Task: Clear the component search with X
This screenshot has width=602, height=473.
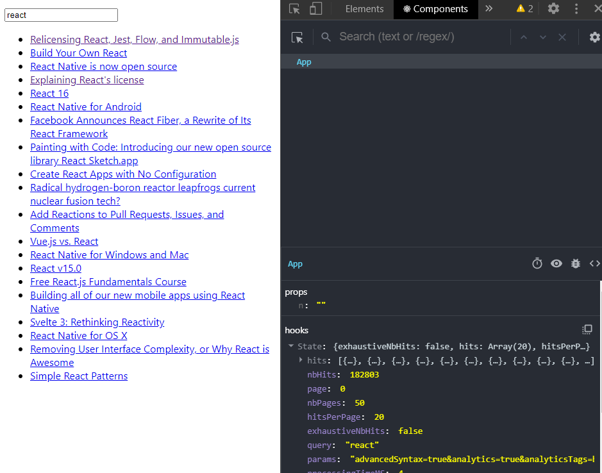Action: coord(562,37)
